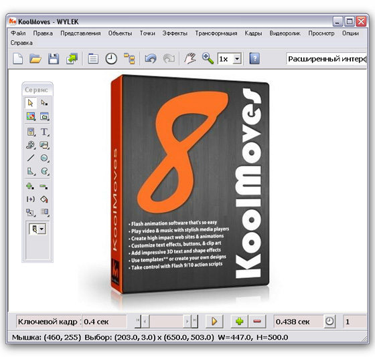
Task: Open the Трансформация menu
Action: point(216,33)
